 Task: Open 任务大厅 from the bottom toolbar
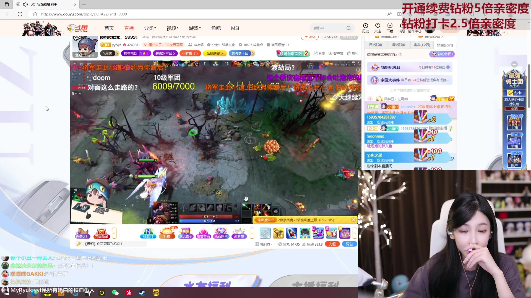(82, 233)
